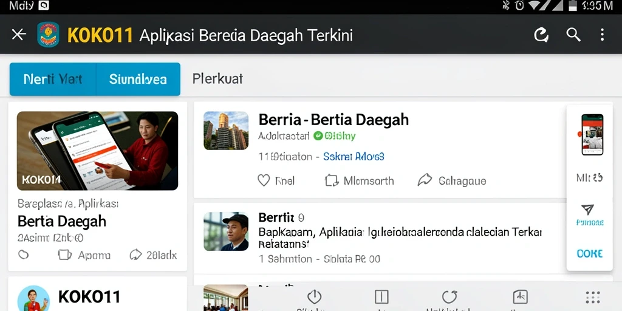Viewport: 622px width, 311px height.
Task: Close the KOKO11 app header with X
Action: [19, 35]
